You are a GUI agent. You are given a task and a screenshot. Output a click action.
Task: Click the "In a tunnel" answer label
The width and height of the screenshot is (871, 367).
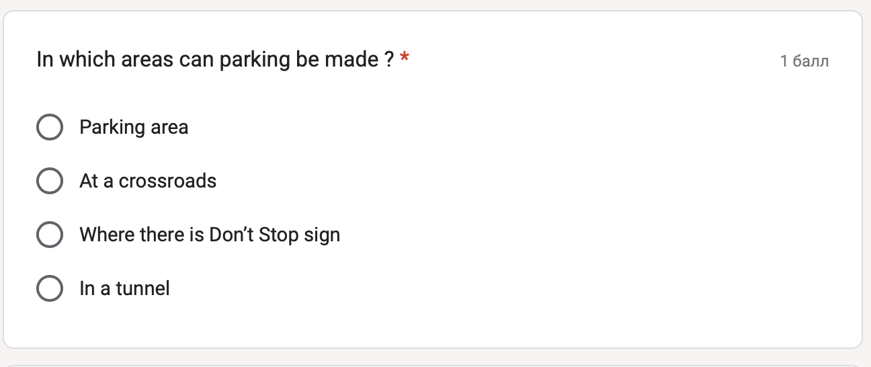click(x=124, y=288)
